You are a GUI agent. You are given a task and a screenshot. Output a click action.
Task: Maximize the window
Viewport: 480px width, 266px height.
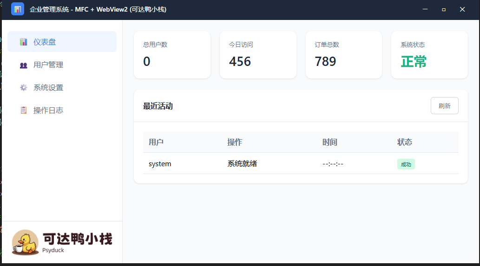tap(444, 9)
